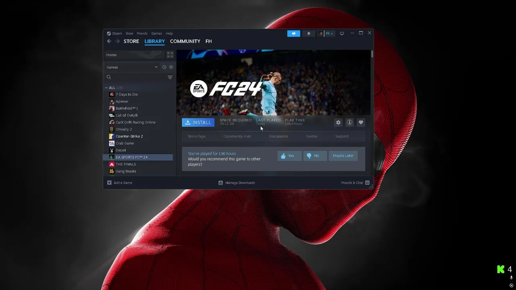Select Battlefield 1 game icon
This screenshot has height=290, width=516.
point(112,108)
